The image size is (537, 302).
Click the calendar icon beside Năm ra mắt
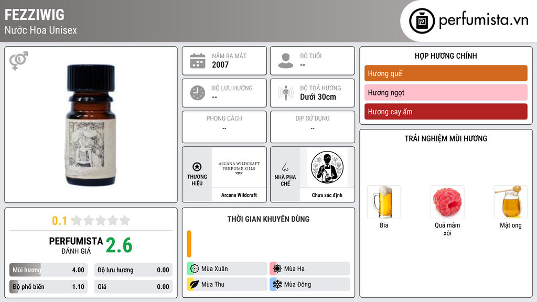[198, 61]
